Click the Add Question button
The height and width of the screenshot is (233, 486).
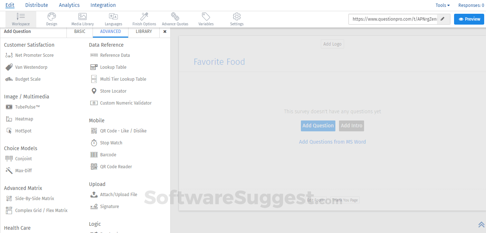click(x=318, y=126)
